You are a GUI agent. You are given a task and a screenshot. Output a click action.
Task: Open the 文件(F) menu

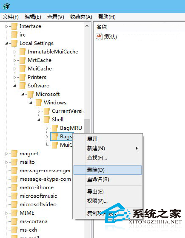point(11,17)
